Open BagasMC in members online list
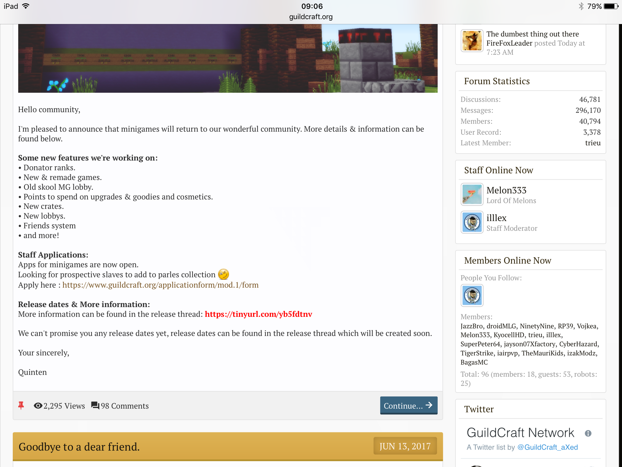Image resolution: width=622 pixels, height=467 pixels. pyautogui.click(x=474, y=362)
